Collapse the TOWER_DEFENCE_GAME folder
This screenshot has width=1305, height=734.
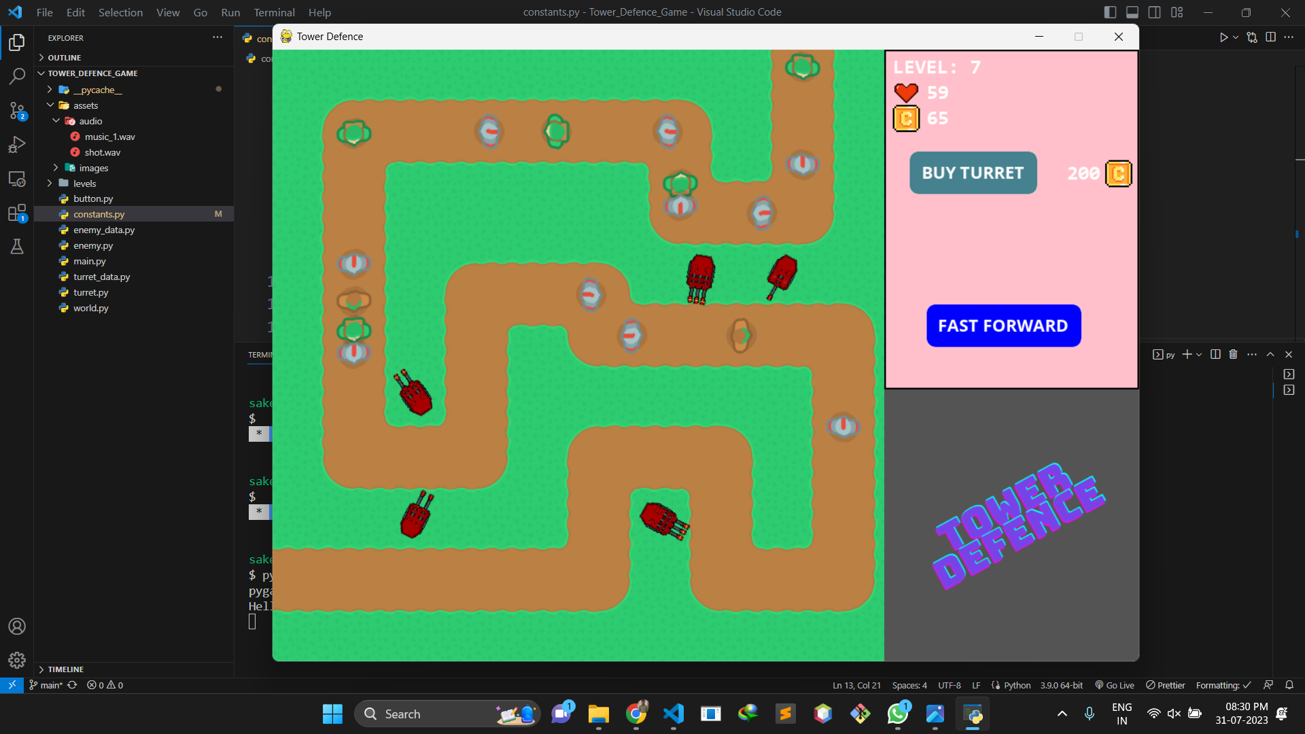point(41,73)
